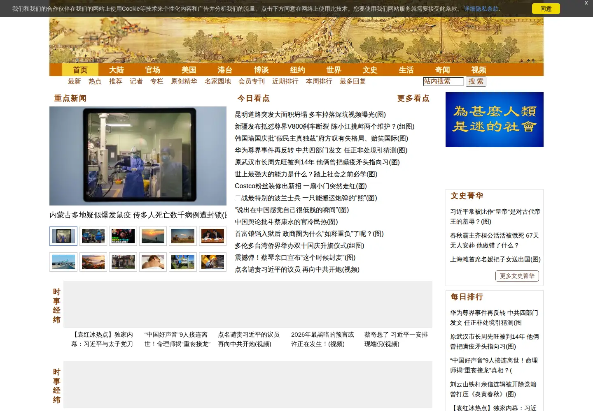Open the 视频 video section
Viewport: 593px width, 411px height.
479,70
